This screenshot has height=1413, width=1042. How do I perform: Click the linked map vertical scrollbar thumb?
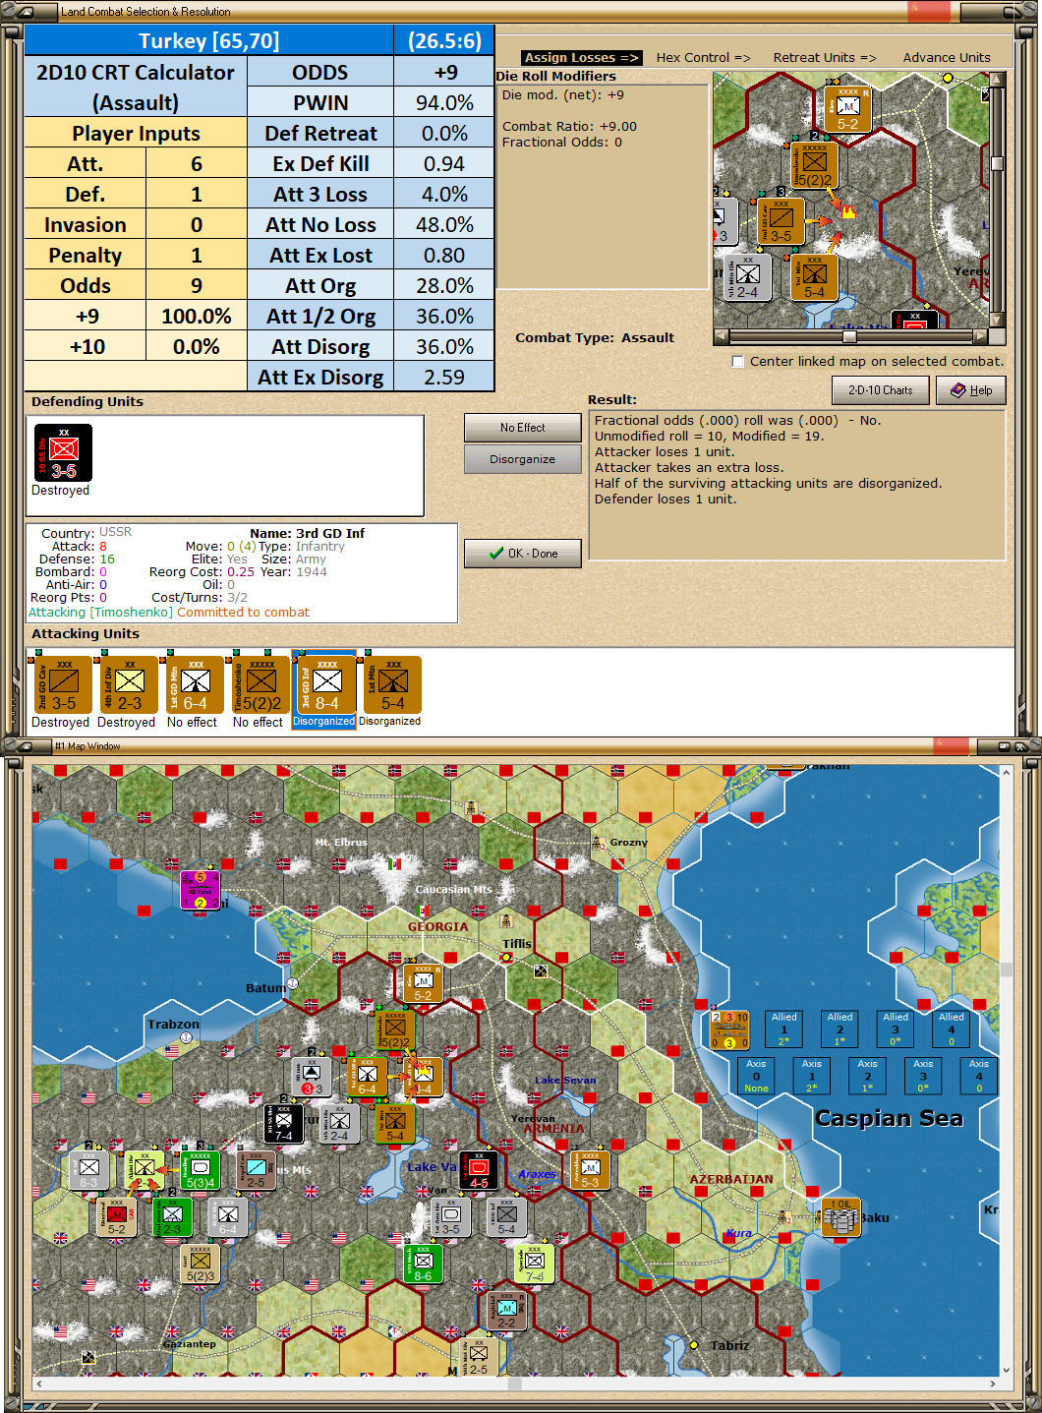tap(997, 162)
